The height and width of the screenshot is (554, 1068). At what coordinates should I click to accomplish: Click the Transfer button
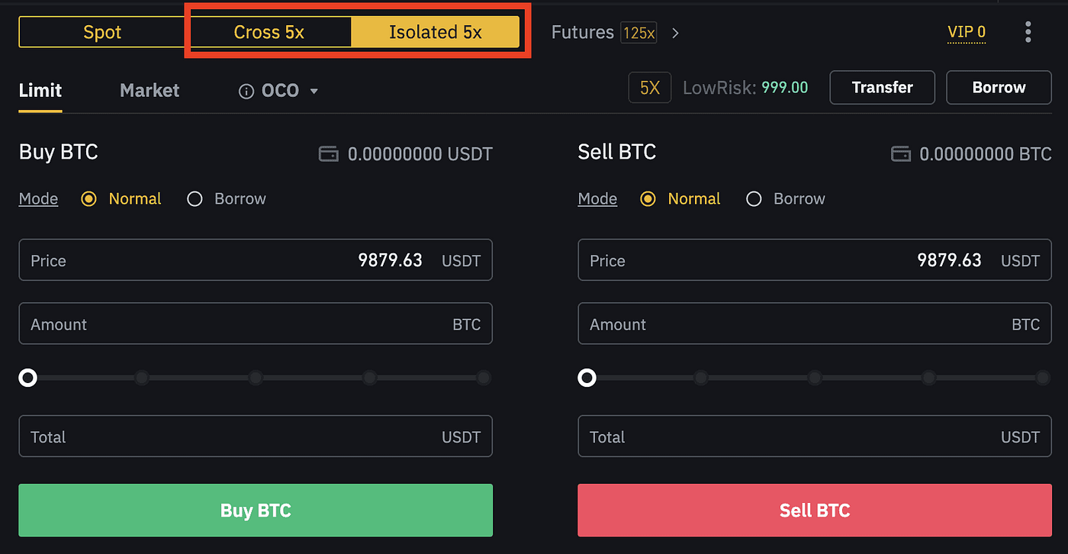click(x=882, y=88)
